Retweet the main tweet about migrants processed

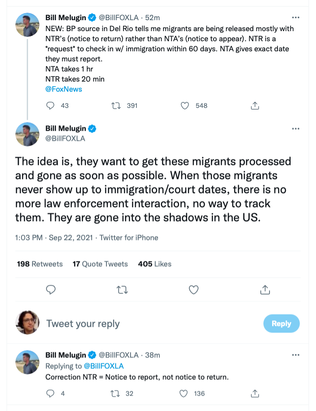point(122,289)
